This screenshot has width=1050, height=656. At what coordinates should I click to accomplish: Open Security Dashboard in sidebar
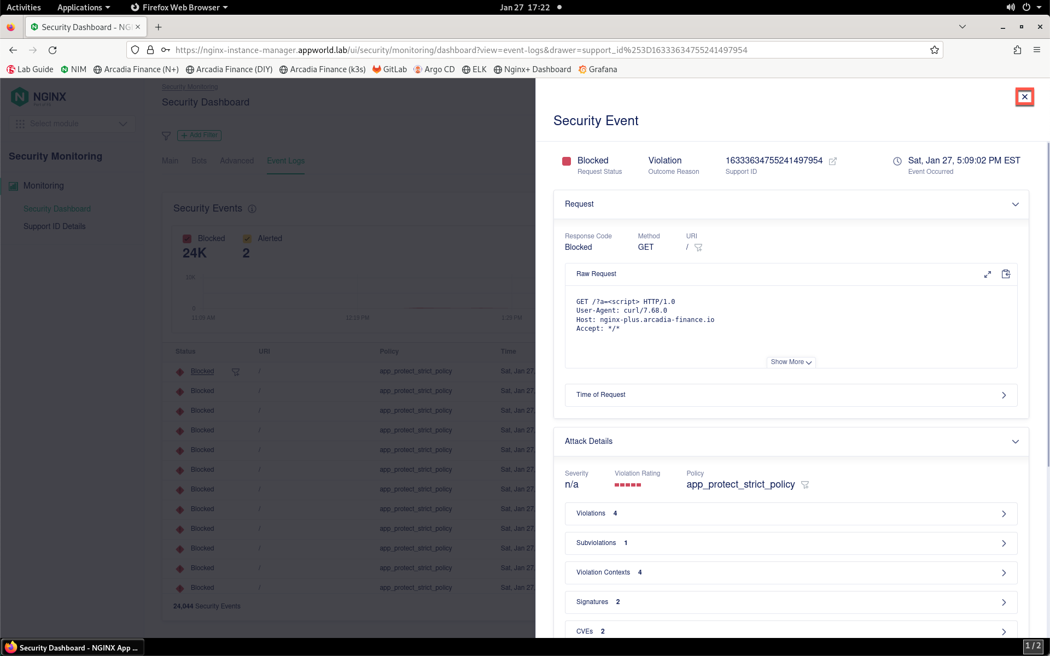(x=57, y=209)
